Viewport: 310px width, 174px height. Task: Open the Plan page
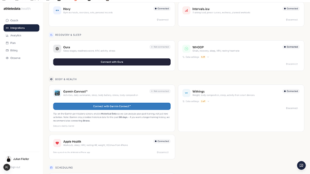(22, 43)
